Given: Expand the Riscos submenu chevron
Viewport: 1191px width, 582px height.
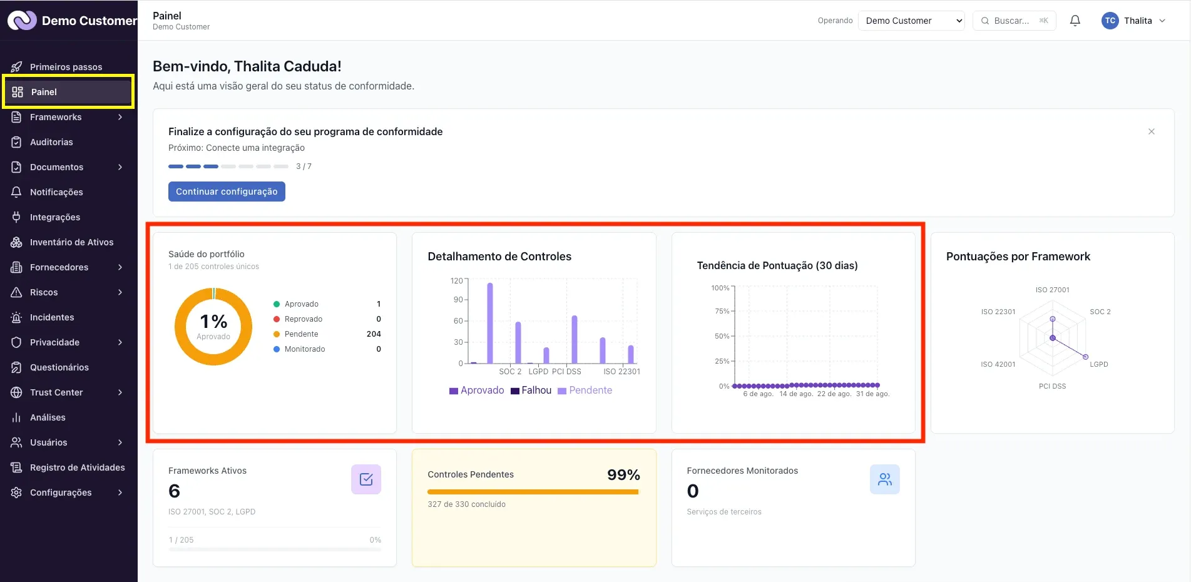Looking at the screenshot, I should [120, 292].
